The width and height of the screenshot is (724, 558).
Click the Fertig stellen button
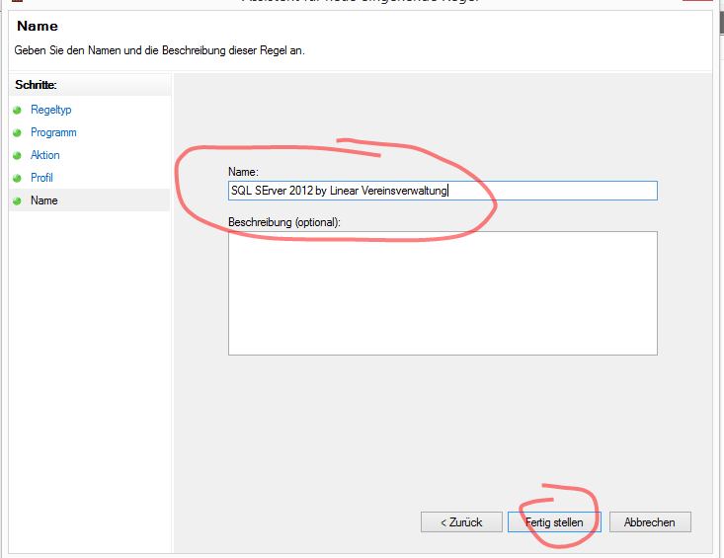pyautogui.click(x=554, y=522)
